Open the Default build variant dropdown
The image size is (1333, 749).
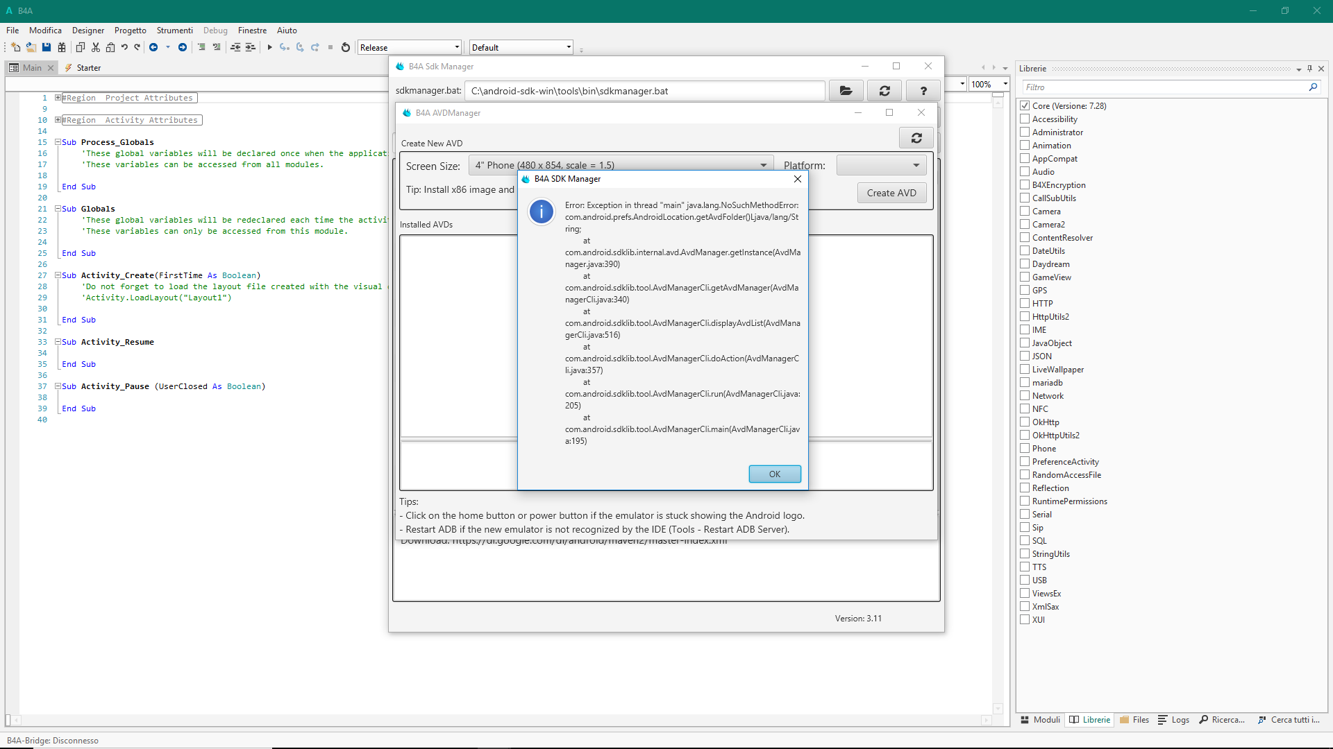pos(521,48)
